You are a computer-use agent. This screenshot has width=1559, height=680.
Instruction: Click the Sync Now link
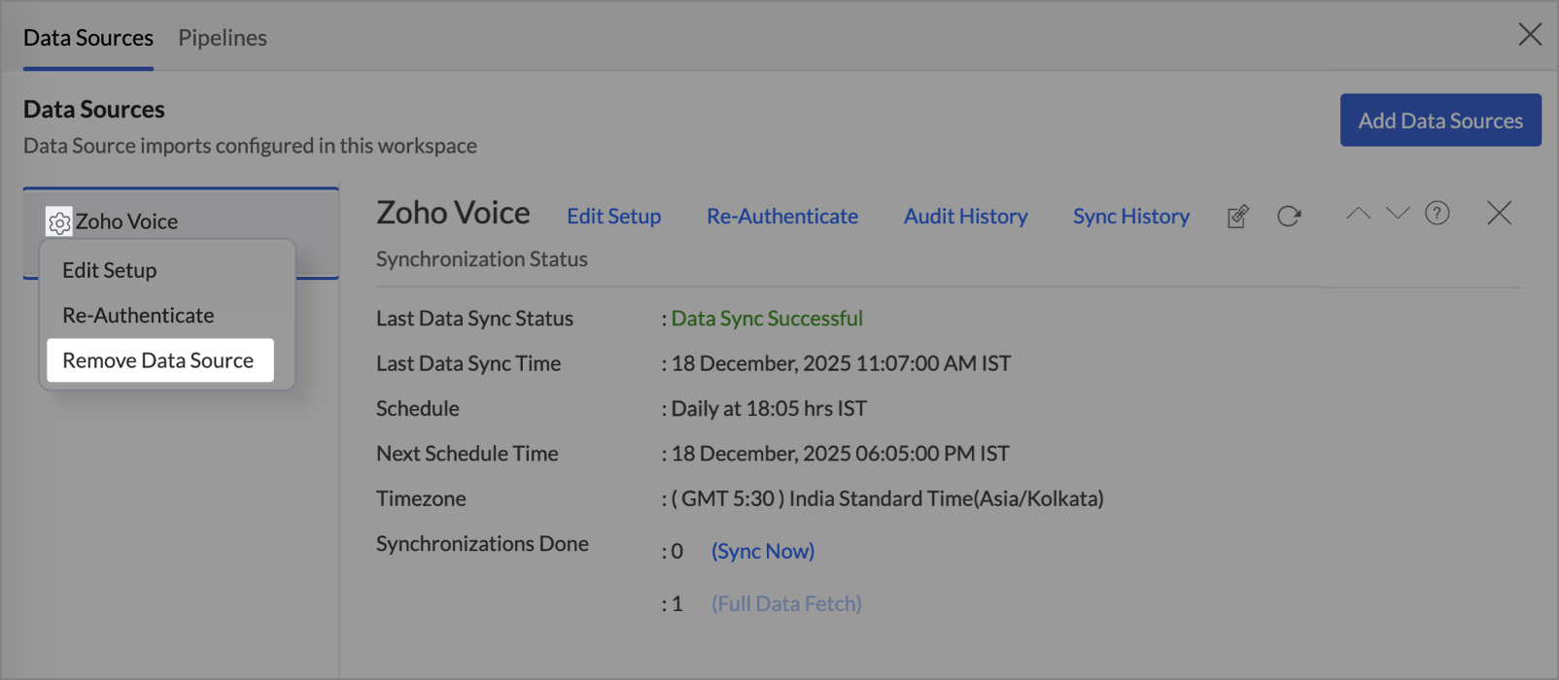(x=762, y=551)
